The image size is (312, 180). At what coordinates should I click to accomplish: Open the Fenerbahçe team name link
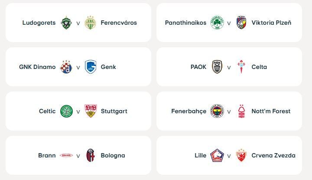(x=188, y=111)
